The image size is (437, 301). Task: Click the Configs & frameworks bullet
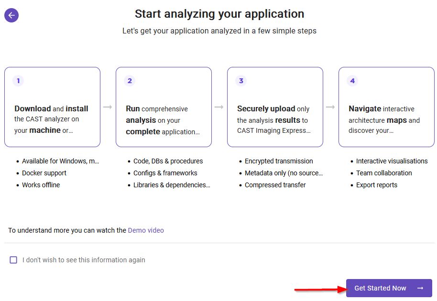tap(165, 173)
